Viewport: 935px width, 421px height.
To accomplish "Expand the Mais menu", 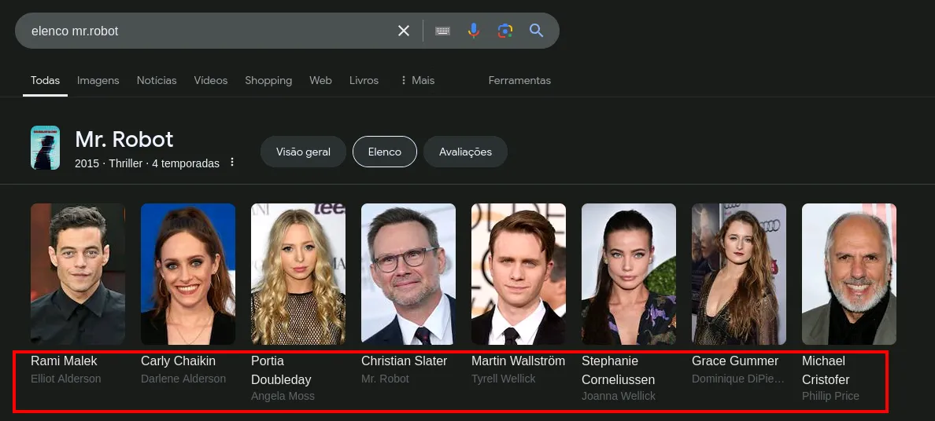I will (x=417, y=80).
